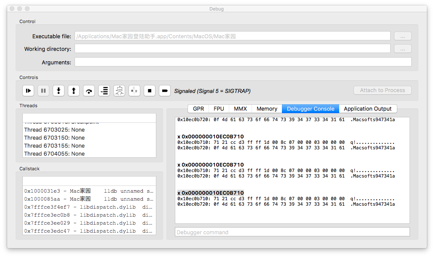Select Thread 6703150 in Threads list
Screen dimensions: 434x257
click(54, 138)
